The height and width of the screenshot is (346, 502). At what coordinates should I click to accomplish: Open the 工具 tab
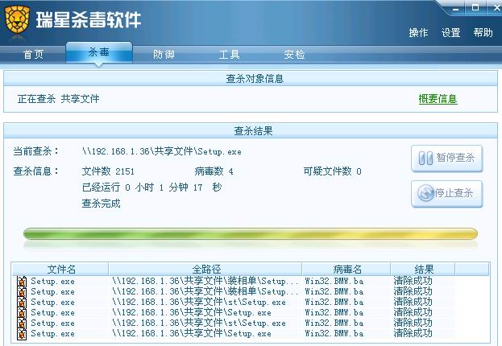[x=229, y=54]
